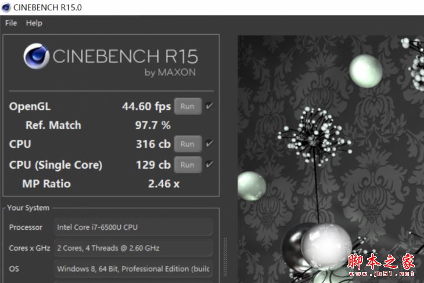The width and height of the screenshot is (424, 283).
Task: Click the panel splitter grip handle
Action: point(225,256)
